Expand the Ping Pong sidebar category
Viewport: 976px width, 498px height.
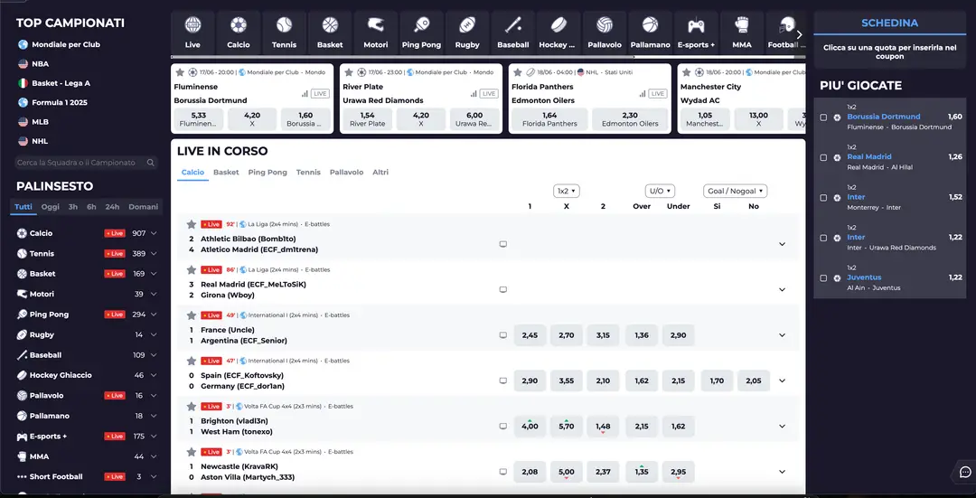154,315
